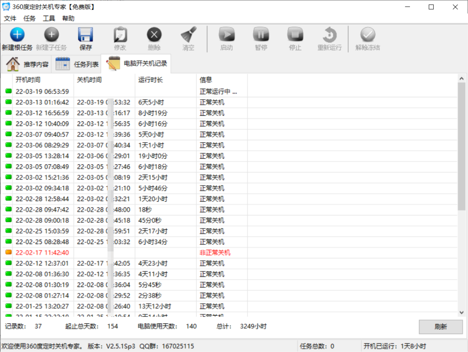Image resolution: width=468 pixels, height=352 pixels.
Task: Select row with duration 6小时18分
Action: click(x=153, y=166)
